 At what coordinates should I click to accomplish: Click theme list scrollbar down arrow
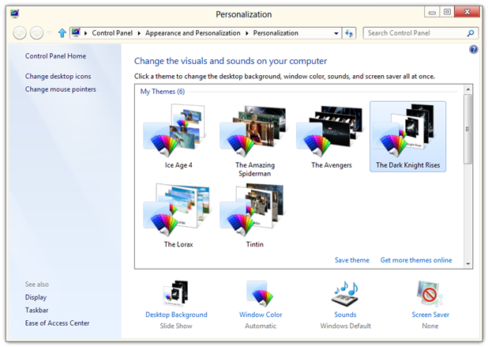467,264
